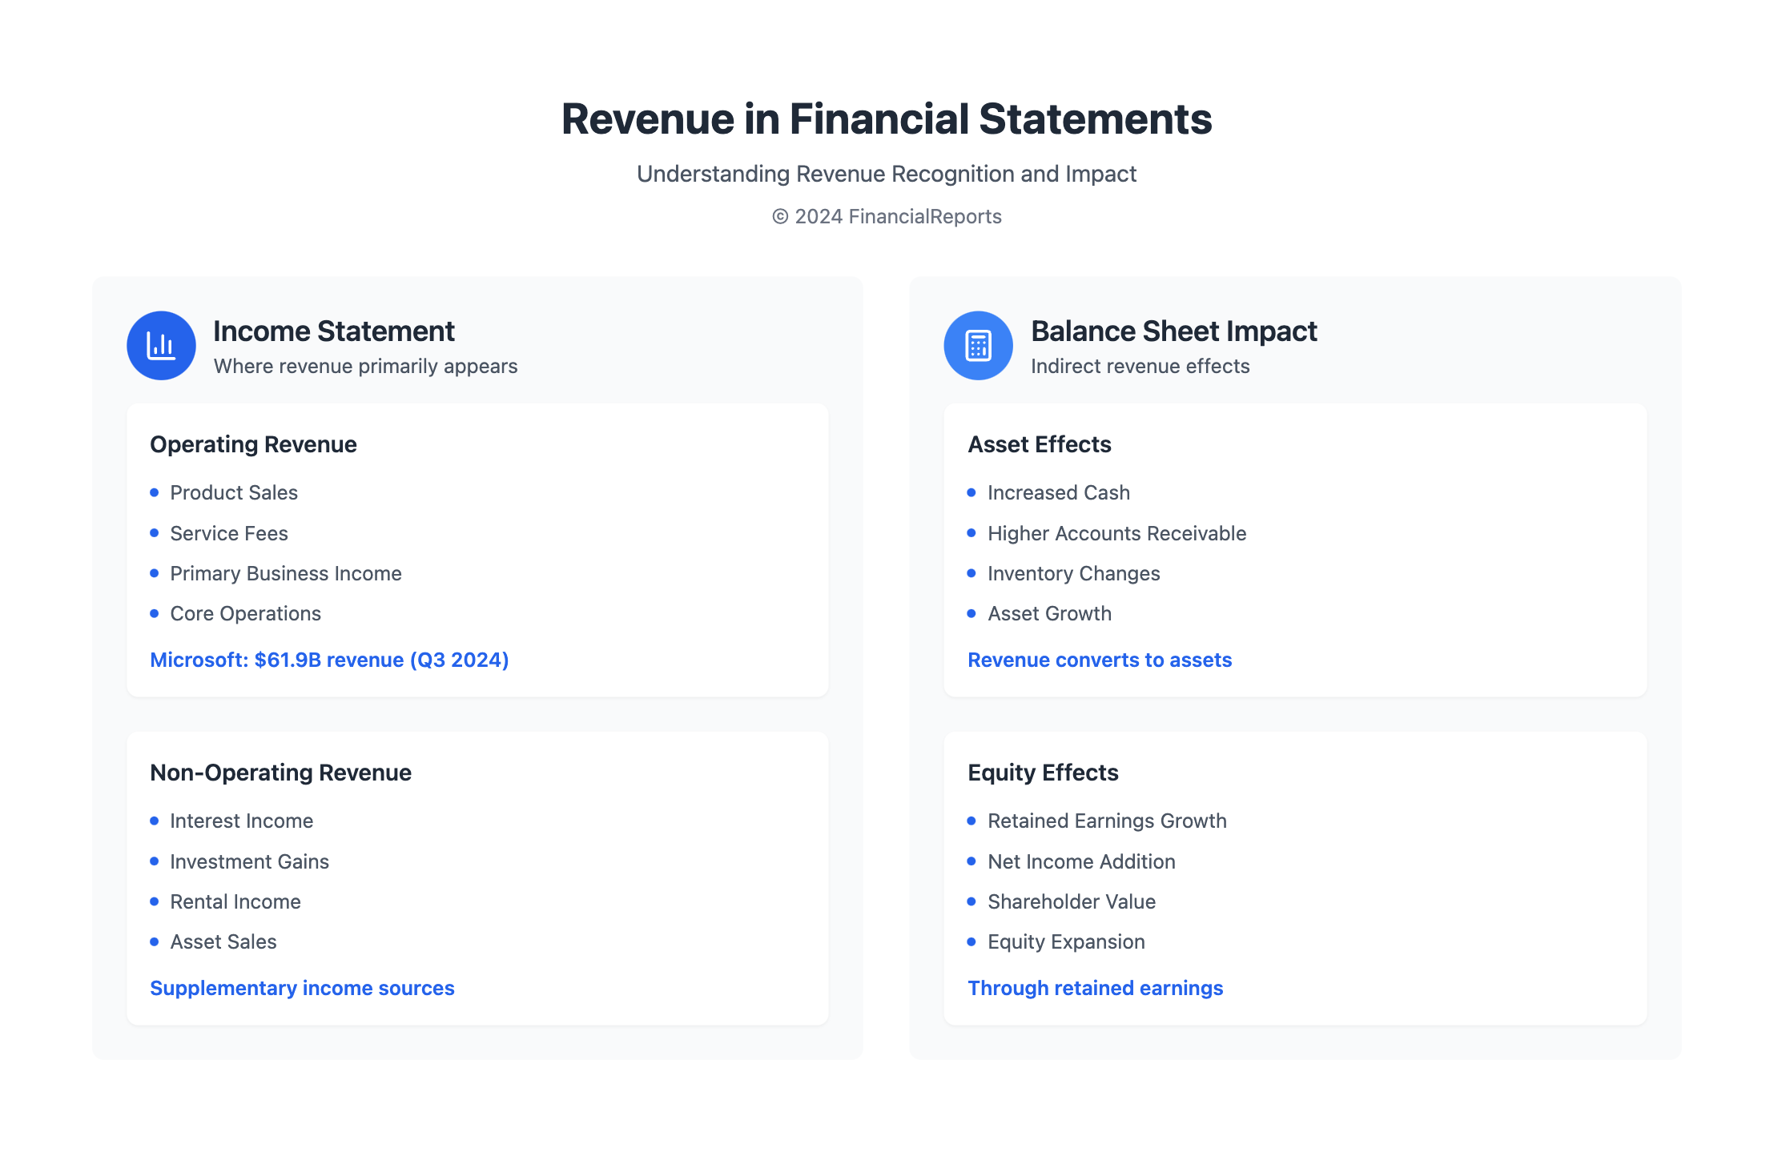Viewport: 1774px width, 1152px height.
Task: Click the Balance Sheet Impact heading
Action: pos(1173,331)
